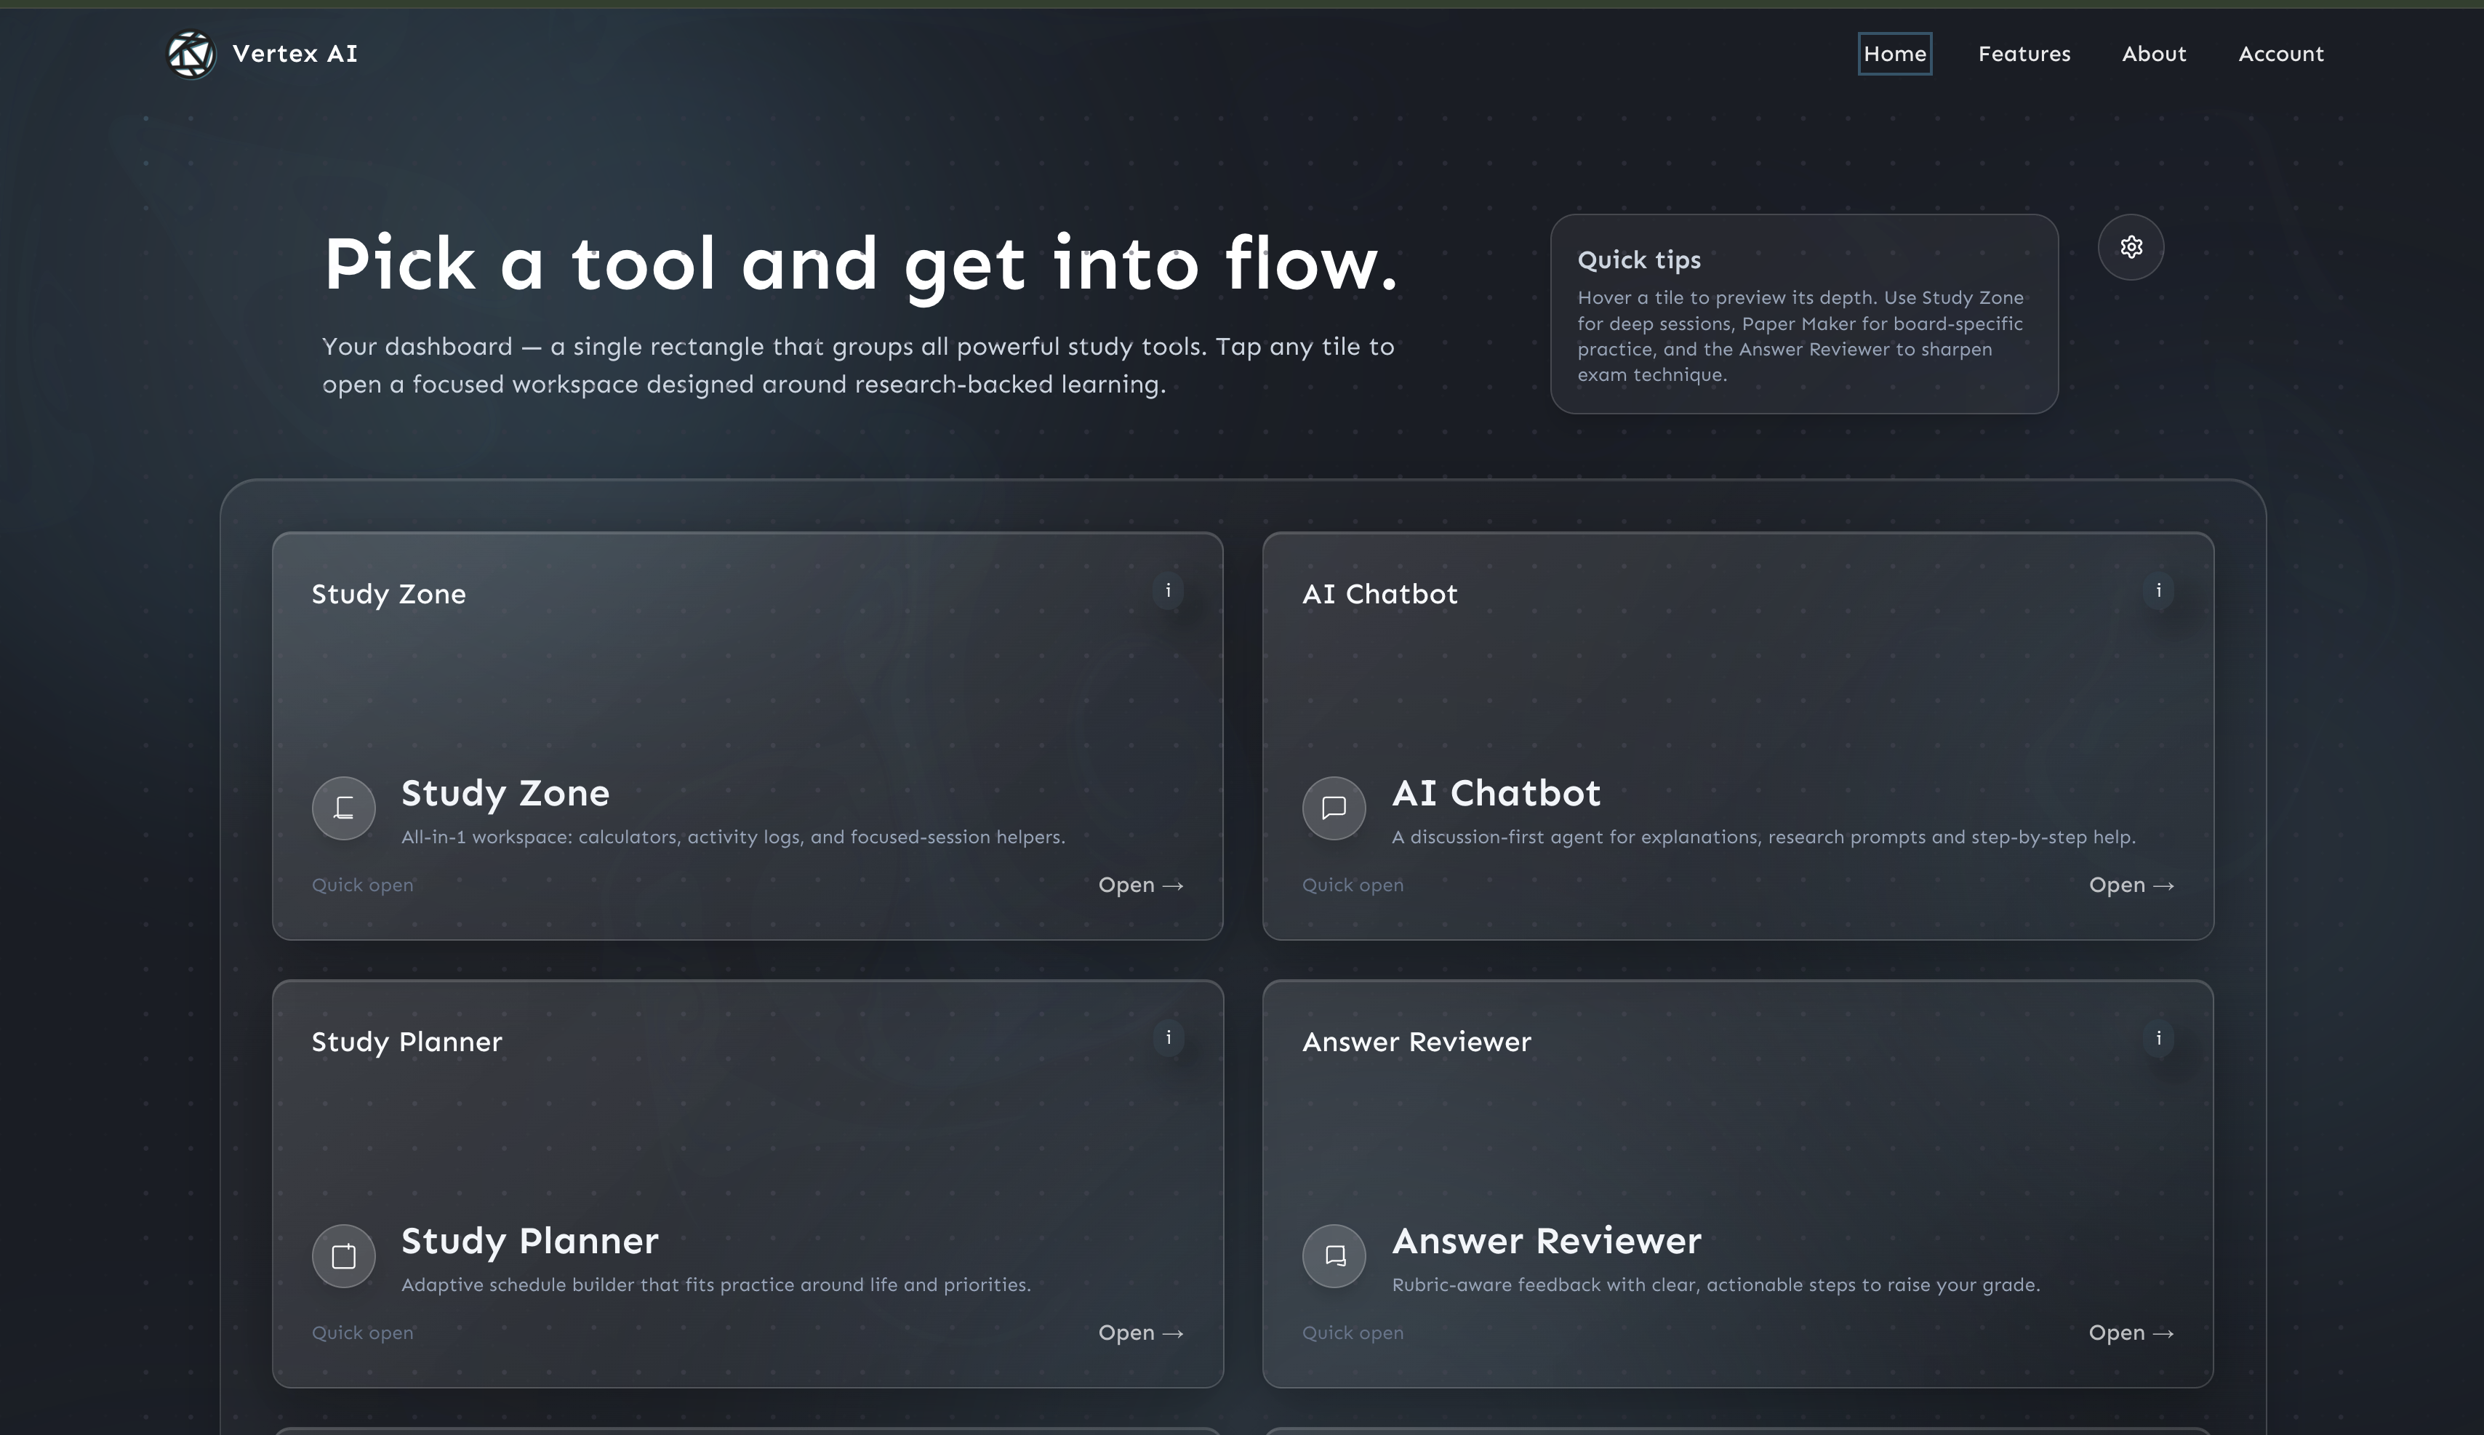Click the Quick tips card
The width and height of the screenshot is (2484, 1435).
pos(1803,314)
